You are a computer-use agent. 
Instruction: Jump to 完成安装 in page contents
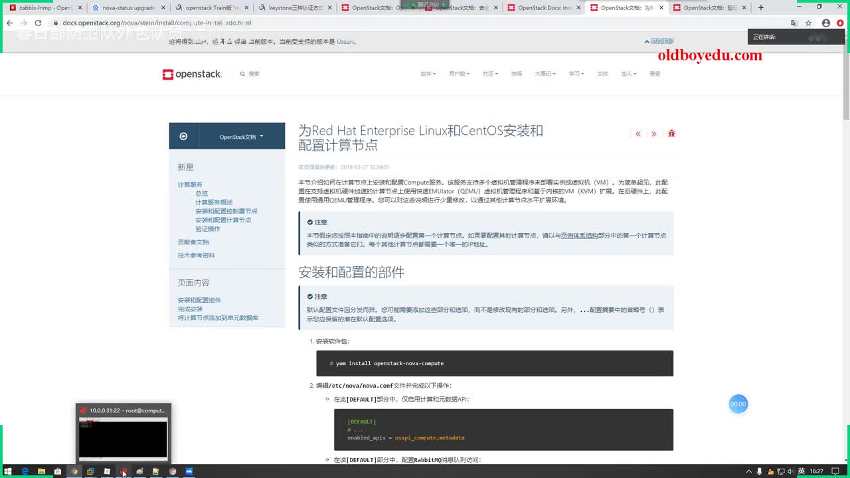pyautogui.click(x=190, y=309)
